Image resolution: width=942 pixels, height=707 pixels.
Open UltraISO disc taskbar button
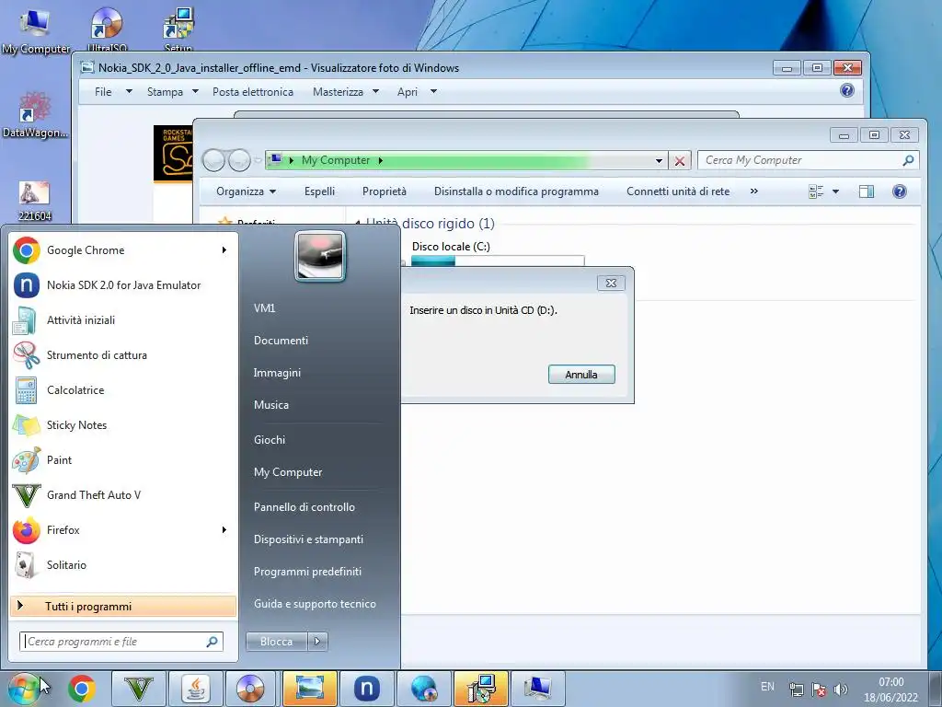click(250, 689)
